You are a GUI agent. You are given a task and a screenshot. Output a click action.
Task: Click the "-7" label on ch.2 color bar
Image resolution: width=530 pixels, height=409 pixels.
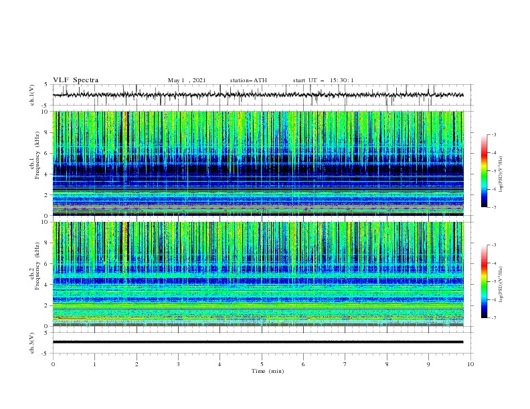click(494, 318)
